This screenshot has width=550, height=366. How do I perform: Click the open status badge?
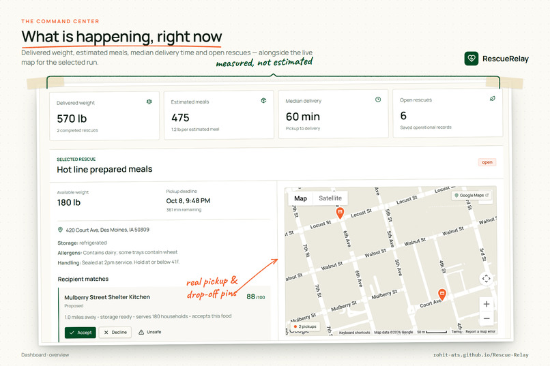click(x=487, y=162)
